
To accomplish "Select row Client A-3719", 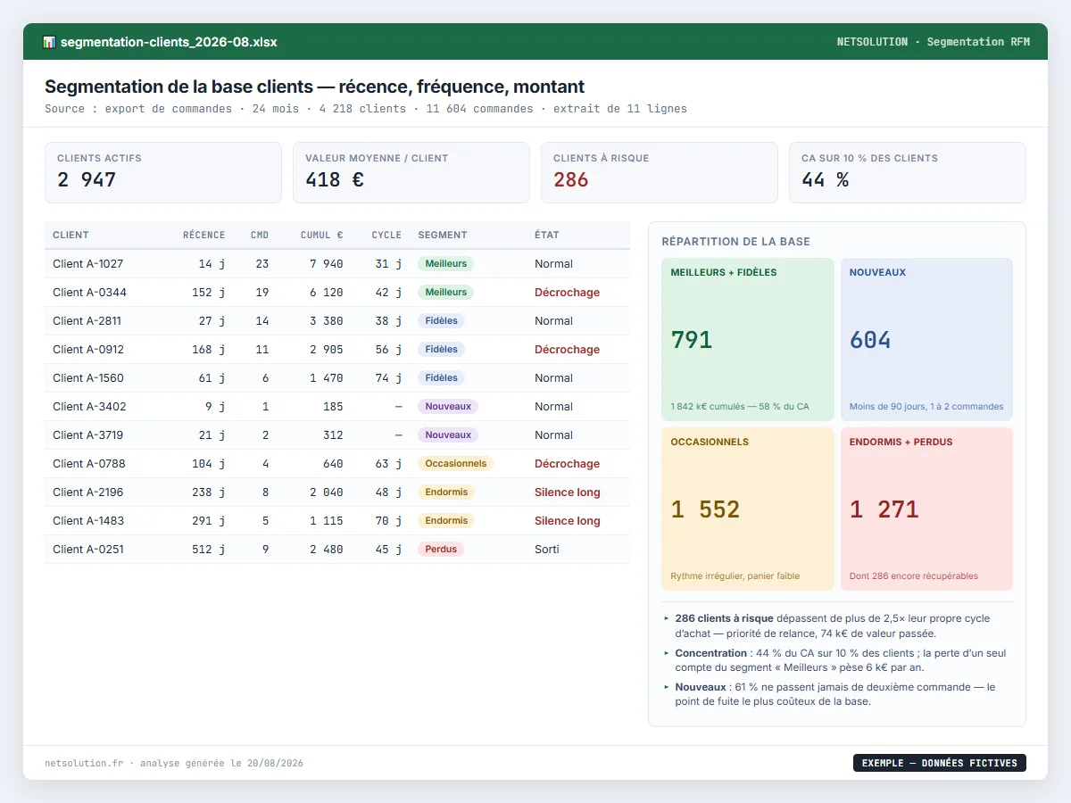I will (337, 435).
